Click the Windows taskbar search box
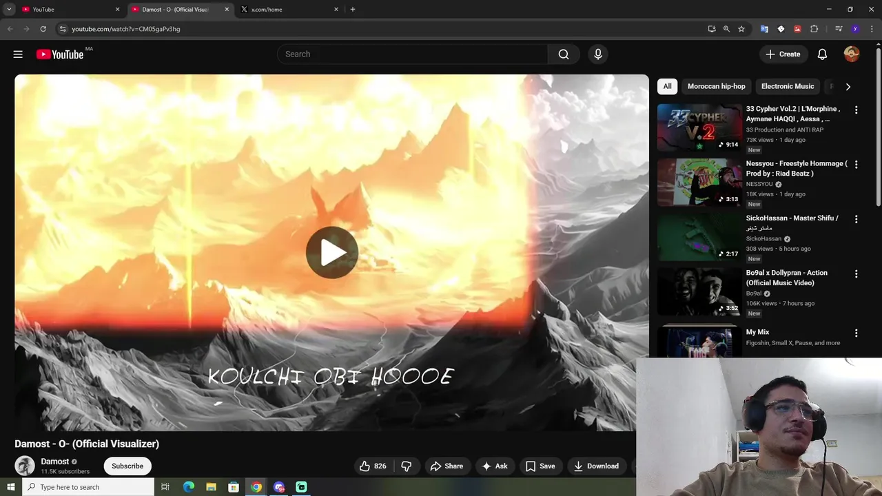Viewport: 882px width, 496px height. pos(88,487)
